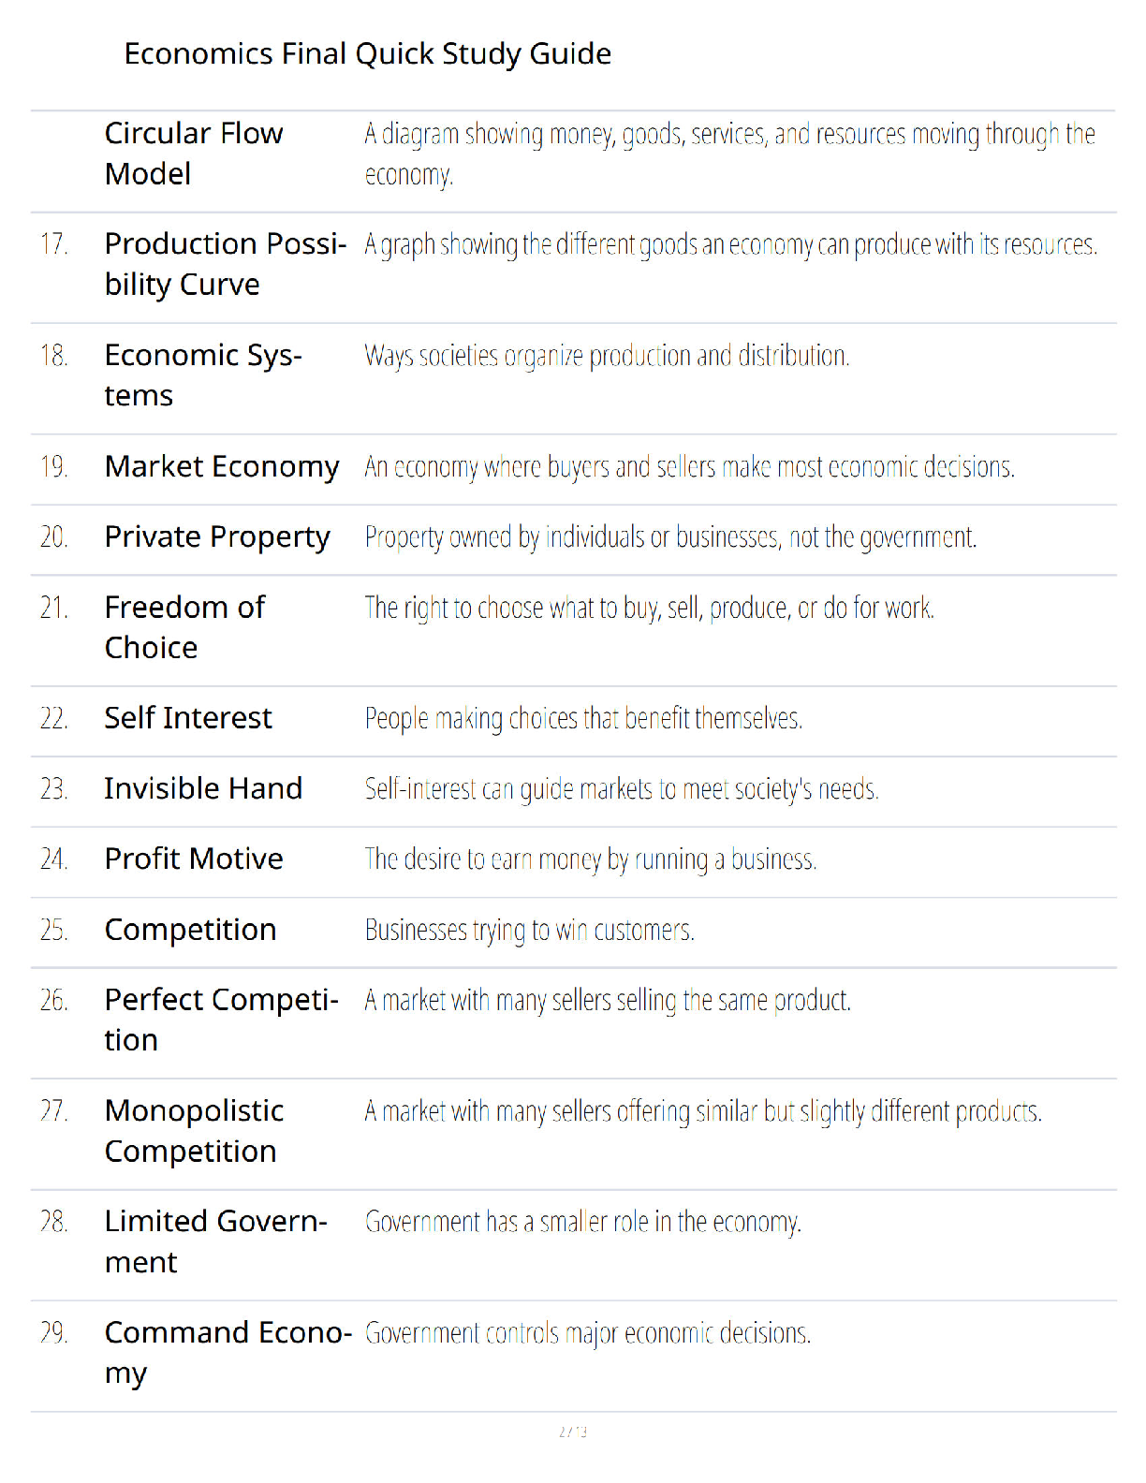Click the definition of Invisible Hand
The width and height of the screenshot is (1146, 1483).
pyautogui.click(x=622, y=789)
